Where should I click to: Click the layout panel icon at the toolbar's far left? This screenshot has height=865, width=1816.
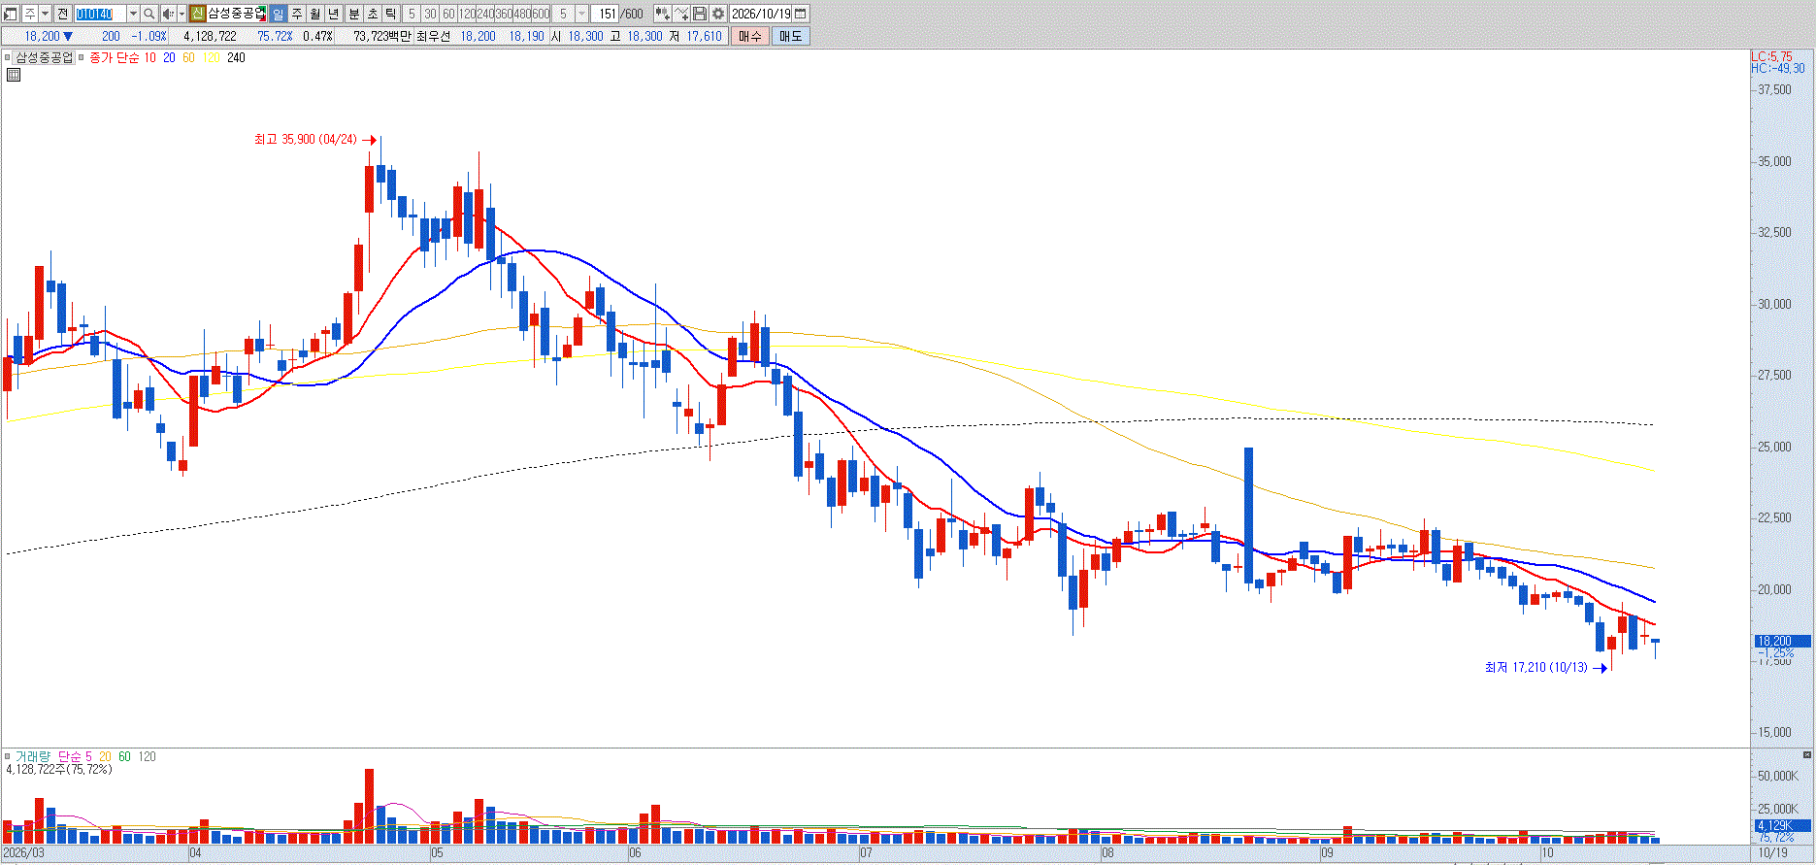click(11, 14)
